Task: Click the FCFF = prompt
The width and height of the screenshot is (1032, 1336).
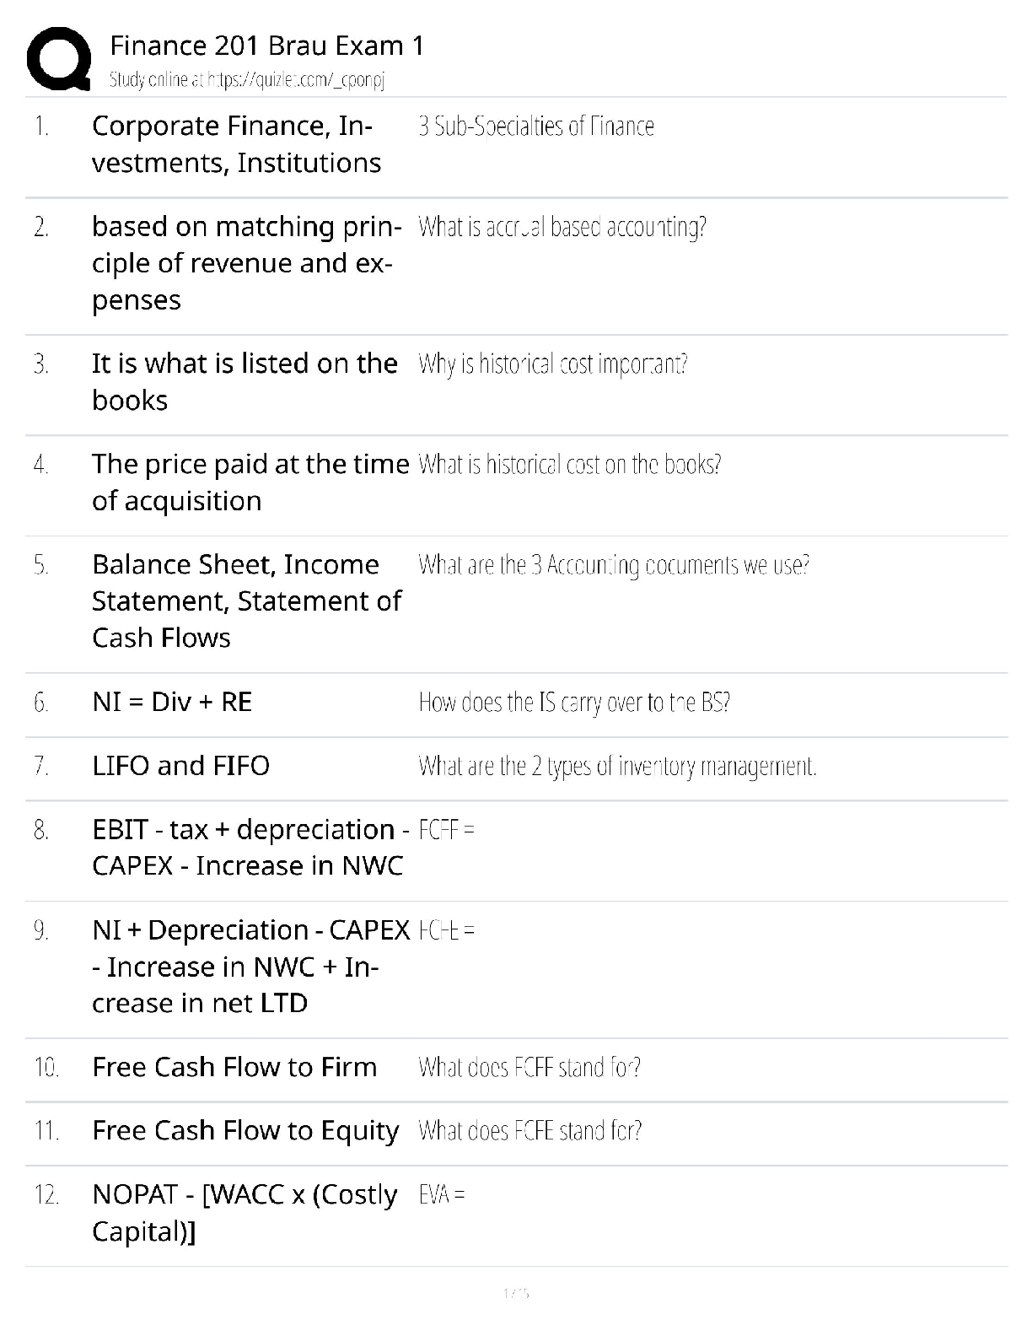Action: [447, 830]
